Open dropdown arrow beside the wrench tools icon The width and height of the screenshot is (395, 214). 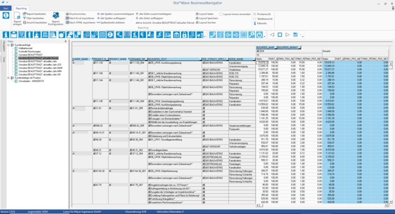(x=205, y=36)
